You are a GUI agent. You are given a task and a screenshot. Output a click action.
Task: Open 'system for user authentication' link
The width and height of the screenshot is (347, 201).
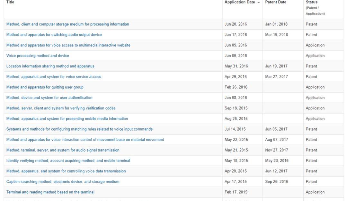[49, 98]
